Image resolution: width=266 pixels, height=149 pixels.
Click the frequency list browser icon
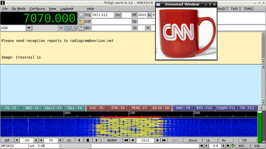(74, 28)
